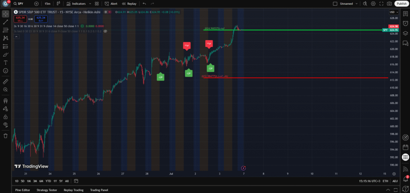Open the Replay Trading tab
Screen dimensions: 410x193
coord(74,190)
